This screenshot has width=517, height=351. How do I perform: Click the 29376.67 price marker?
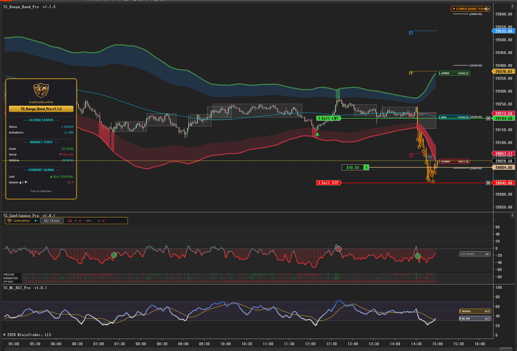[504, 71]
